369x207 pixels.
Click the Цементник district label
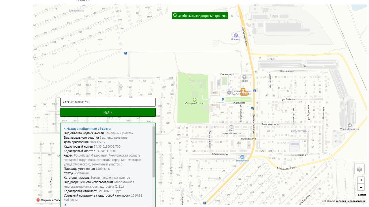point(76,10)
